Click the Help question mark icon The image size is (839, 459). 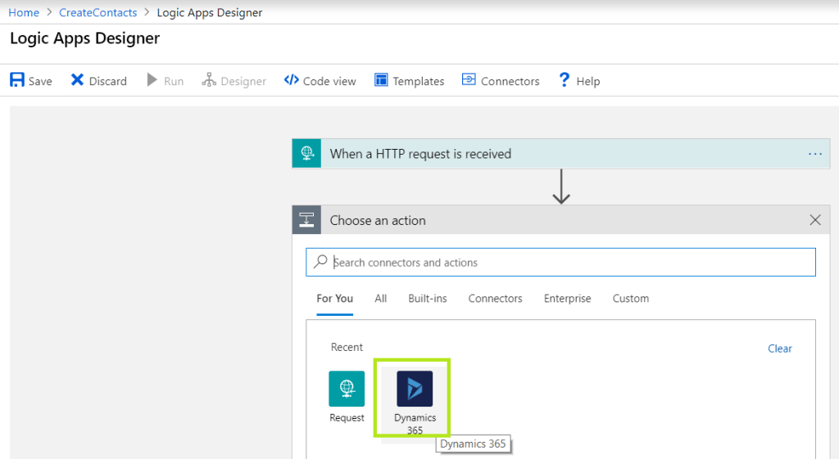[564, 80]
